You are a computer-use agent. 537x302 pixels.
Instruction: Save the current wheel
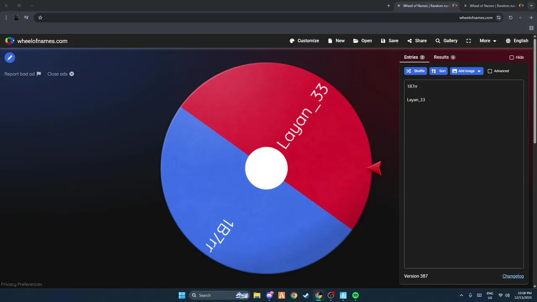point(389,41)
